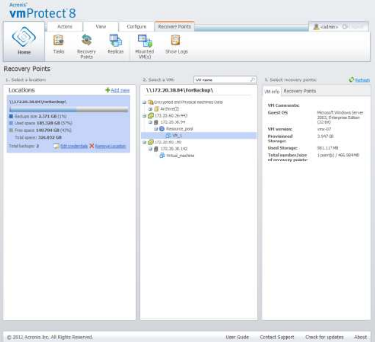Image resolution: width=375 pixels, height=342 pixels.
Task: Click the location space usage bar
Action: (x=68, y=110)
